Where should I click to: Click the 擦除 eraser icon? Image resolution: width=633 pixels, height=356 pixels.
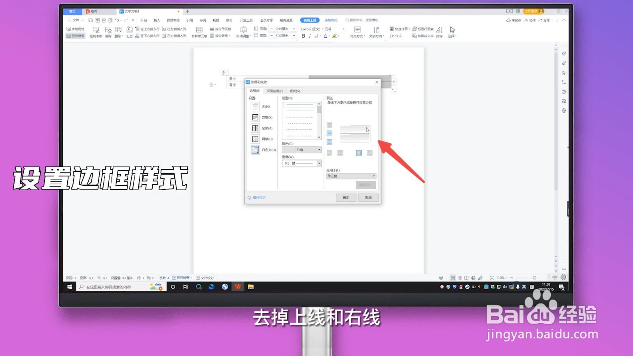click(108, 32)
